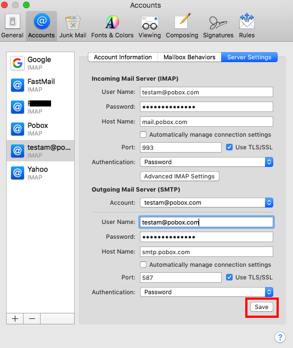Open Fonts & Colors preferences
The image size is (293, 348).
tap(112, 26)
